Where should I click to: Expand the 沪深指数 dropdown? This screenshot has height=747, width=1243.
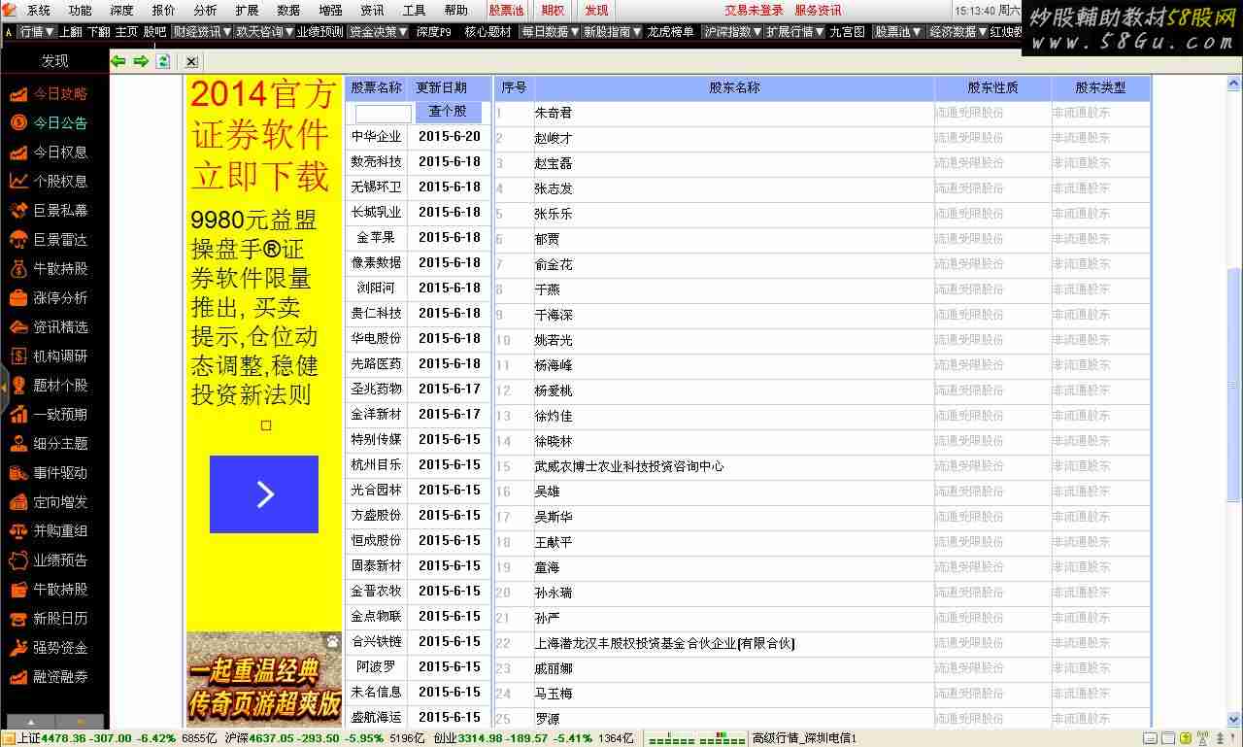point(732,32)
